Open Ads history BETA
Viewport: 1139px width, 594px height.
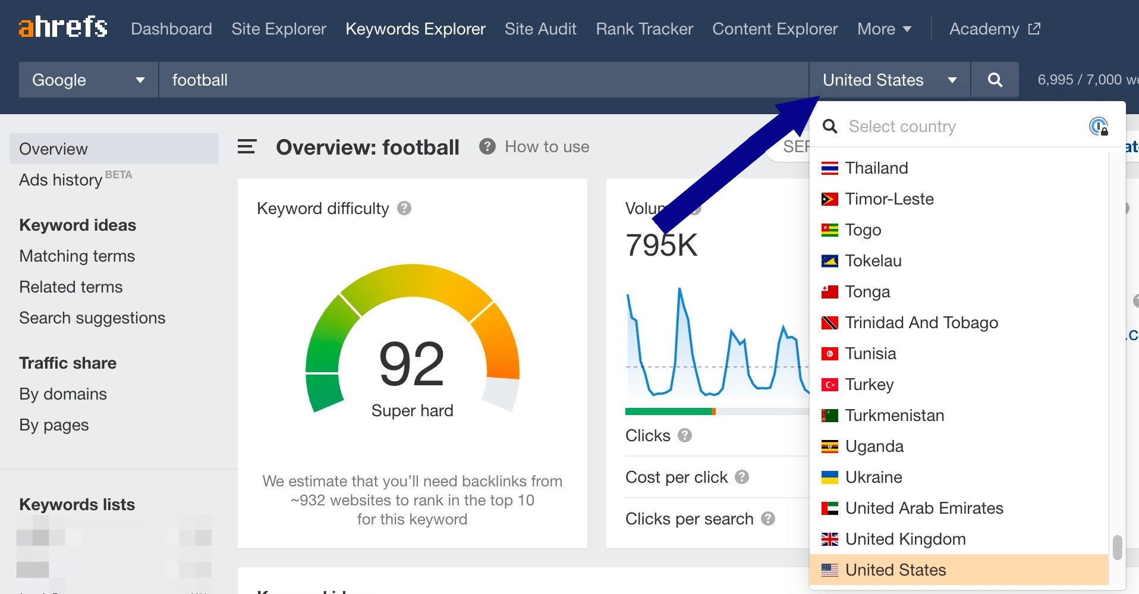(75, 179)
